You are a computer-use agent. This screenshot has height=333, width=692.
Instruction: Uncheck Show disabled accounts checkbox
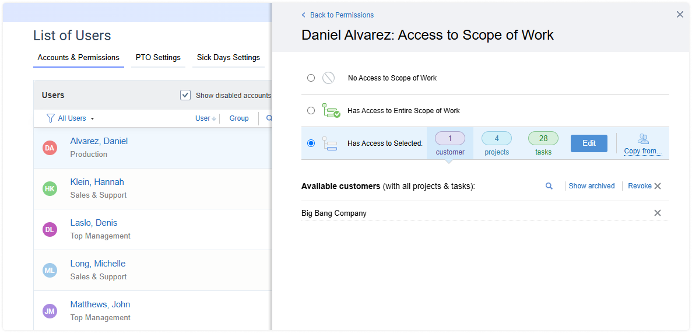[x=185, y=95]
